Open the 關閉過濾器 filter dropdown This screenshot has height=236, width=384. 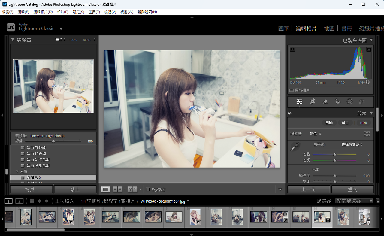354,201
